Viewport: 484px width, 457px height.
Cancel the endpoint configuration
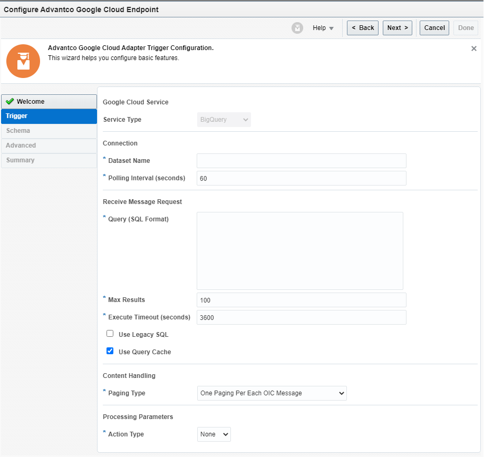point(434,28)
